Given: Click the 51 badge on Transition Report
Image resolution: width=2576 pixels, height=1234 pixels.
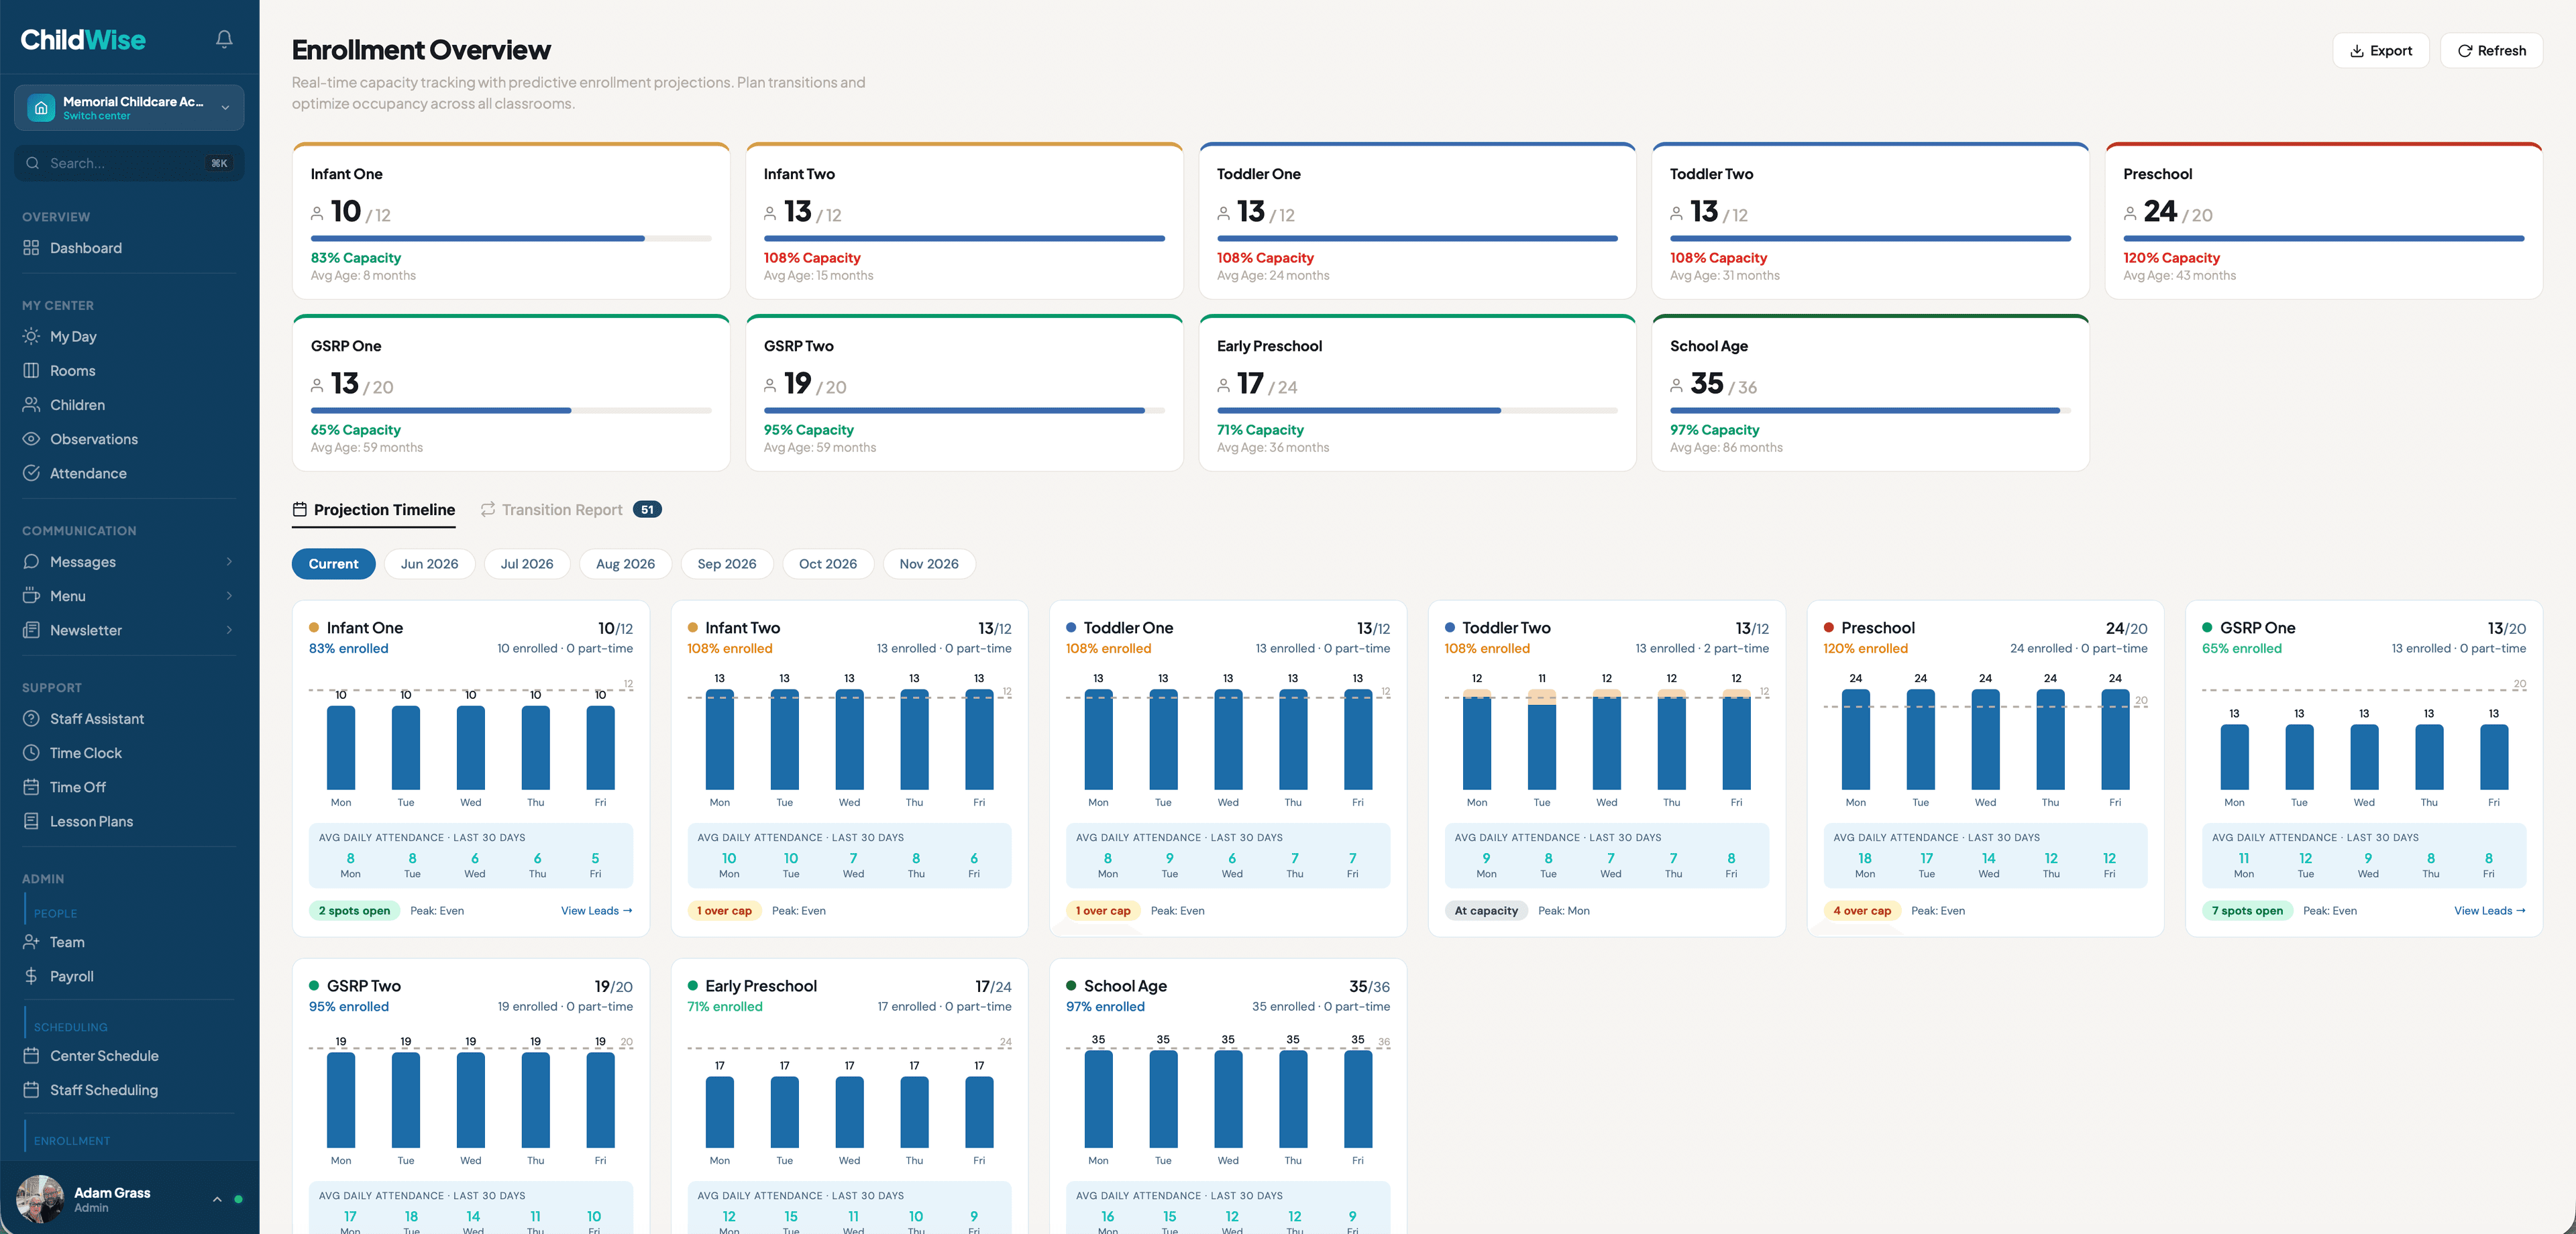Looking at the screenshot, I should point(647,510).
